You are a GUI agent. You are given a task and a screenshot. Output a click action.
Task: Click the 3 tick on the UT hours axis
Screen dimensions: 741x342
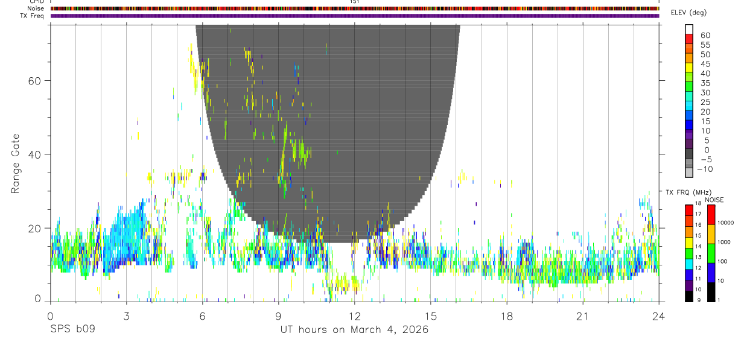click(x=126, y=316)
